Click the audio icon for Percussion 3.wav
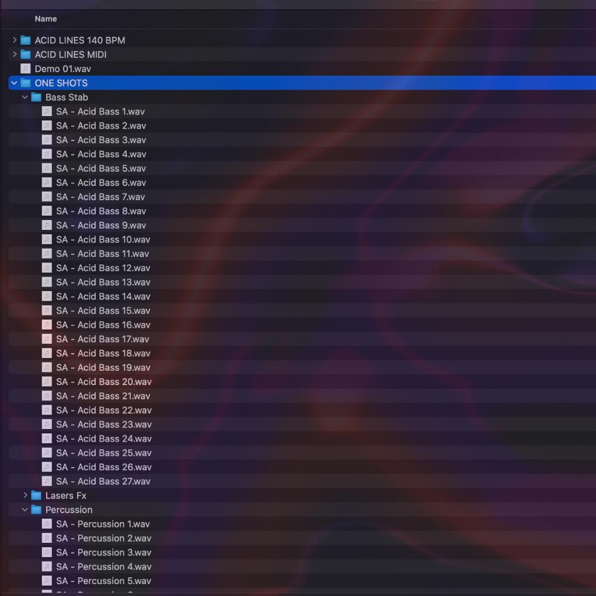The height and width of the screenshot is (596, 596). (46, 552)
